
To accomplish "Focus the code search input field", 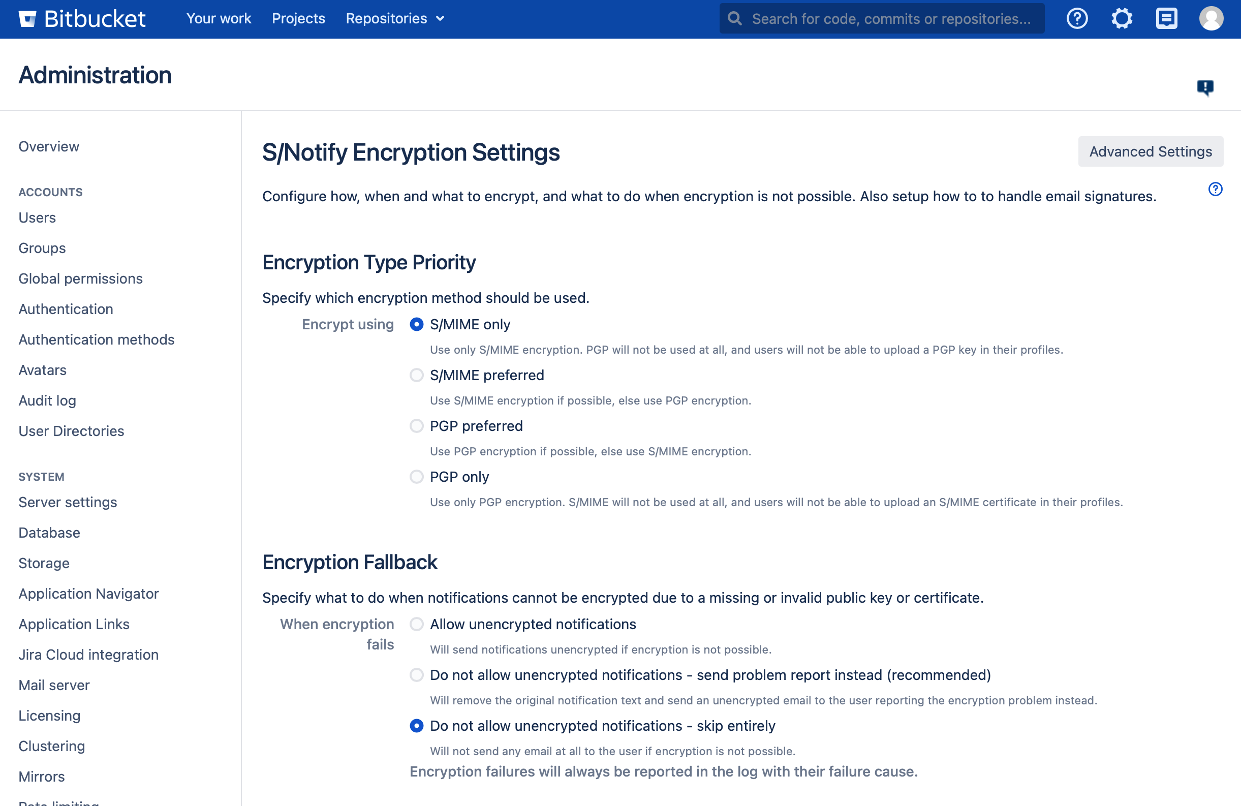I will coord(890,19).
